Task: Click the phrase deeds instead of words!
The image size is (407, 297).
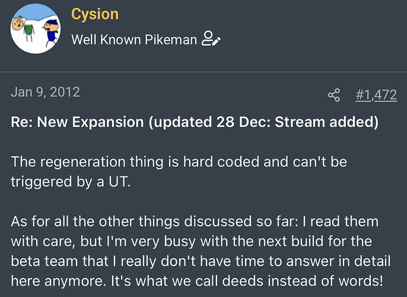Action: click(x=303, y=281)
